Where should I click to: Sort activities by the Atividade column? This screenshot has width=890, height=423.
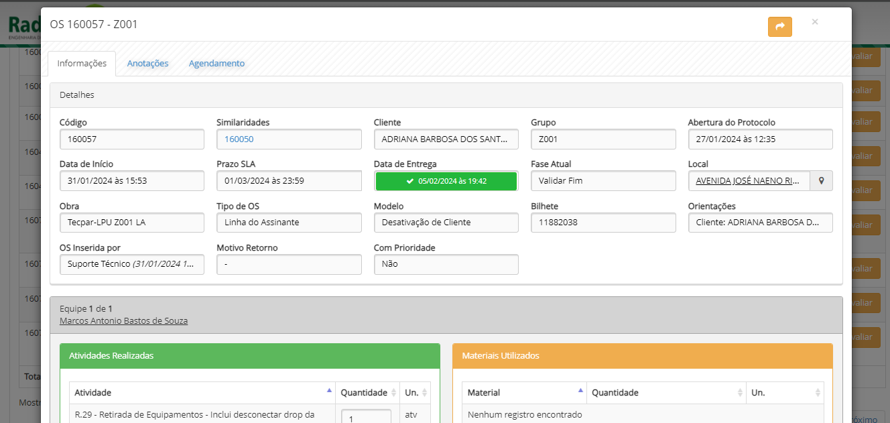point(201,392)
